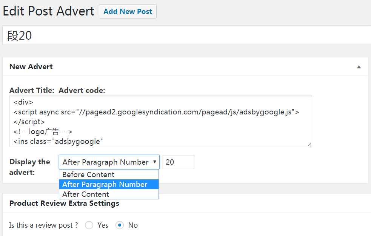This screenshot has width=371, height=236.
Task: Pick the highlighted After Paragraph Number option
Action: (x=105, y=184)
